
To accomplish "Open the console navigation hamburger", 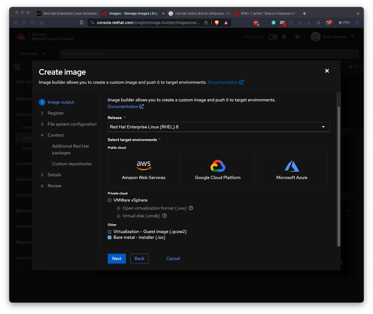I will (x=17, y=67).
